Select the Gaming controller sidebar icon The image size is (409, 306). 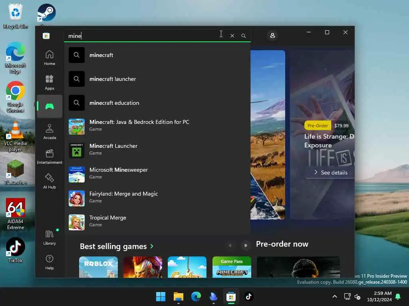49,106
